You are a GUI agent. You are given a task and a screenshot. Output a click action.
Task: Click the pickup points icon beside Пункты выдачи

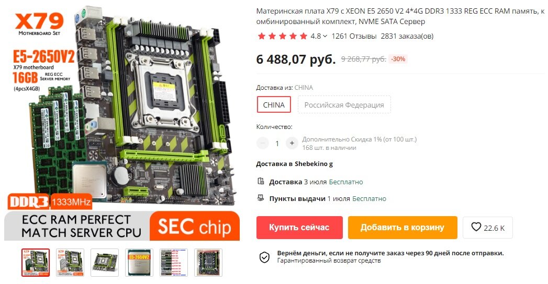[261, 198]
